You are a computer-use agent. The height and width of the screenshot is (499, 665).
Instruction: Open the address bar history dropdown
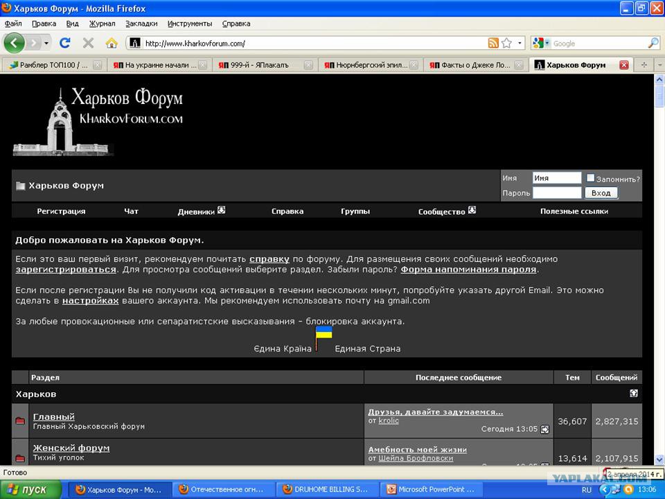[520, 43]
